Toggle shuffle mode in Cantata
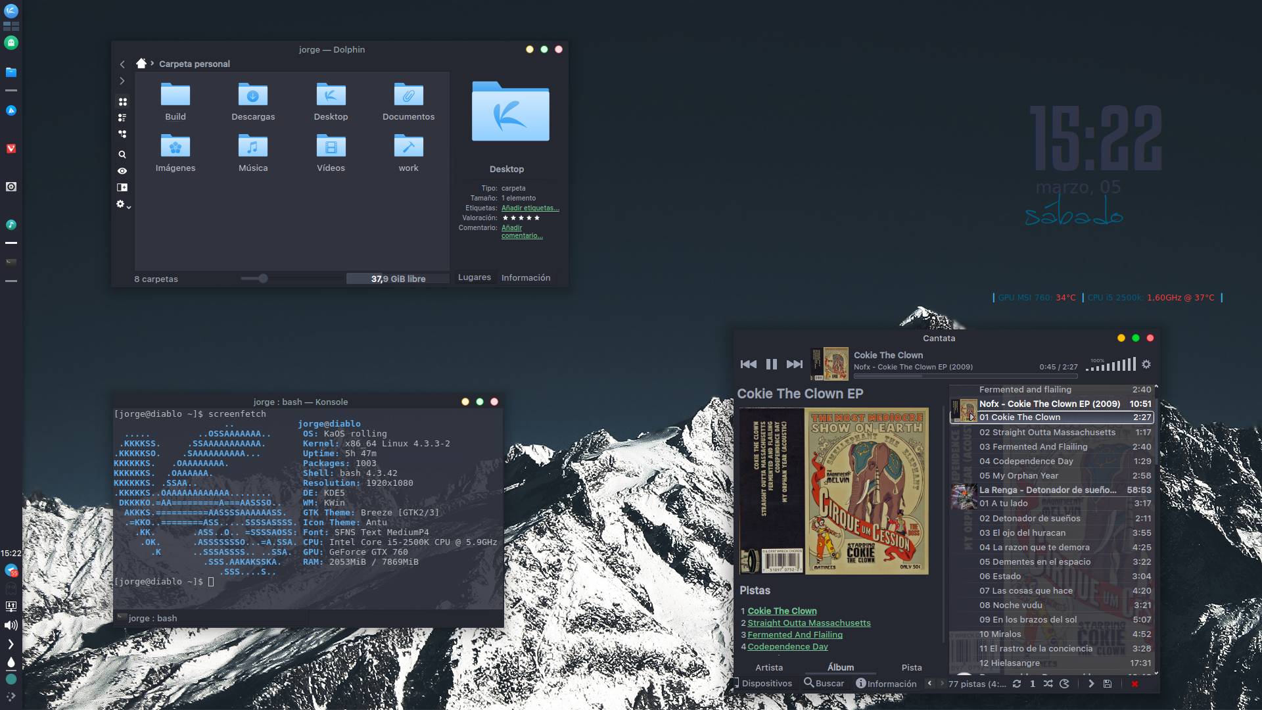1262x710 pixels. coord(1048,684)
